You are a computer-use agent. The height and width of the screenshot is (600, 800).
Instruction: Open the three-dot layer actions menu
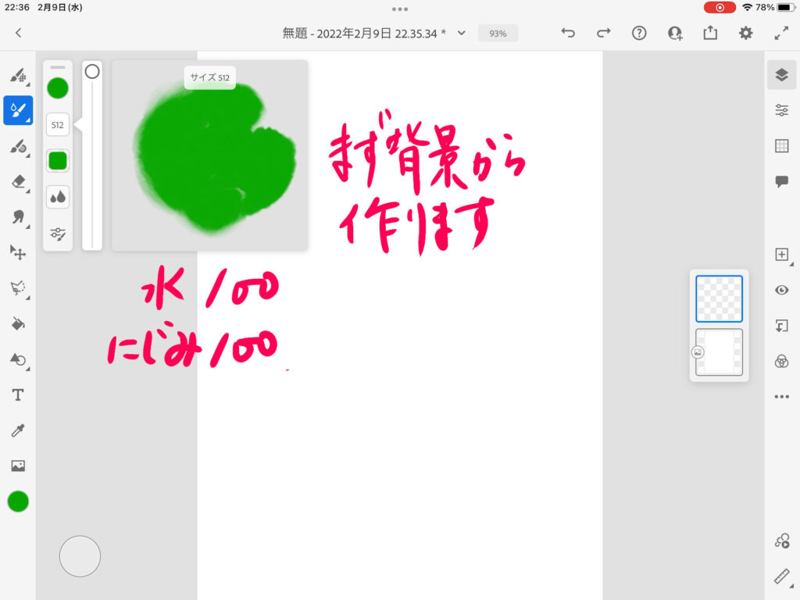(781, 397)
